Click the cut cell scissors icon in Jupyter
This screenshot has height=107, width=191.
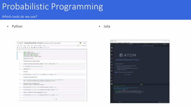(21, 48)
